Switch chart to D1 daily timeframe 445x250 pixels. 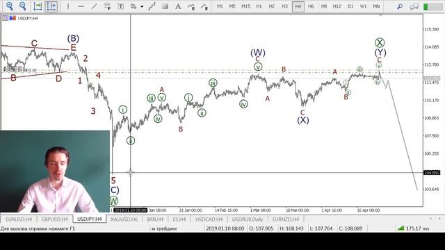pos(350,6)
